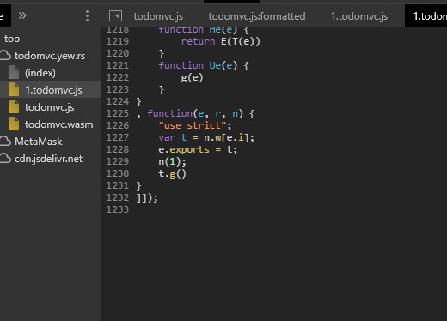
Task: Expand the MetaMask source node
Action: click(39, 142)
